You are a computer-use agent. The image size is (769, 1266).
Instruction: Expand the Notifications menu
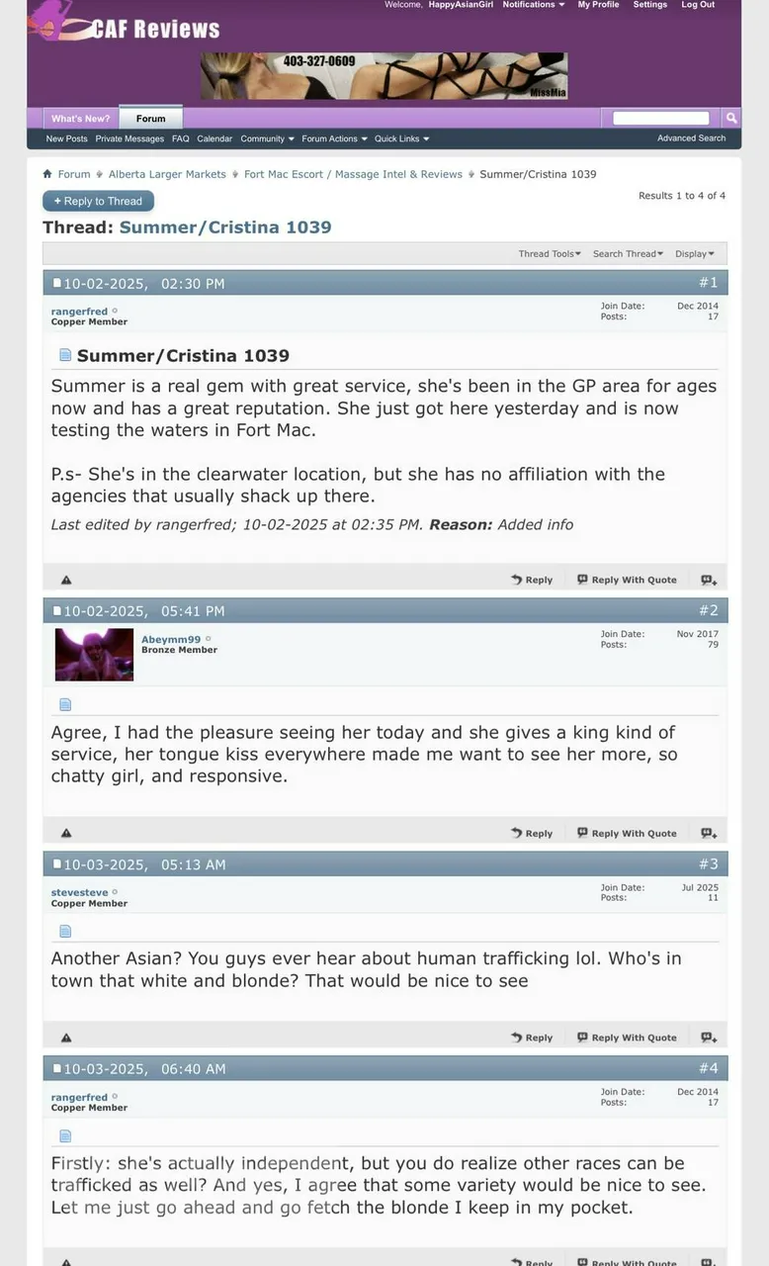(x=534, y=5)
